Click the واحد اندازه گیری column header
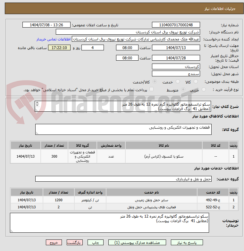Image resolution: width=244 pixels, height=251 pixels. 90,192
